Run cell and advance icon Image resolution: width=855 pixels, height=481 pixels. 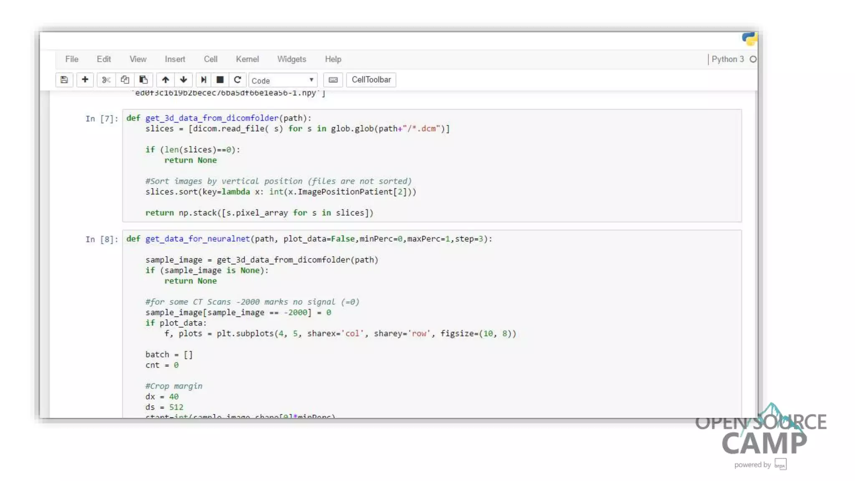click(203, 80)
